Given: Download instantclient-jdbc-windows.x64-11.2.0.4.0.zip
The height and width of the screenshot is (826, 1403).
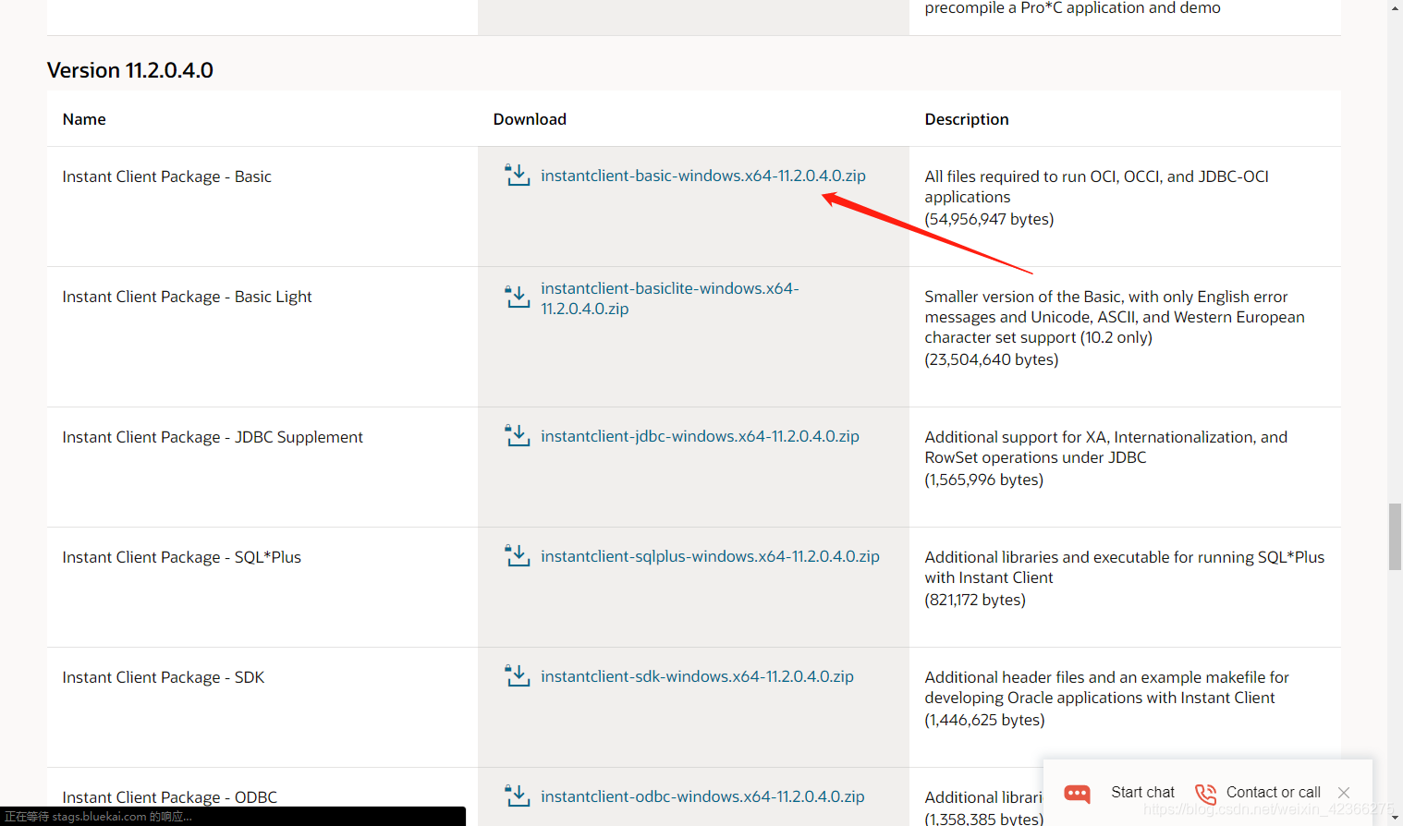Looking at the screenshot, I should pos(700,435).
